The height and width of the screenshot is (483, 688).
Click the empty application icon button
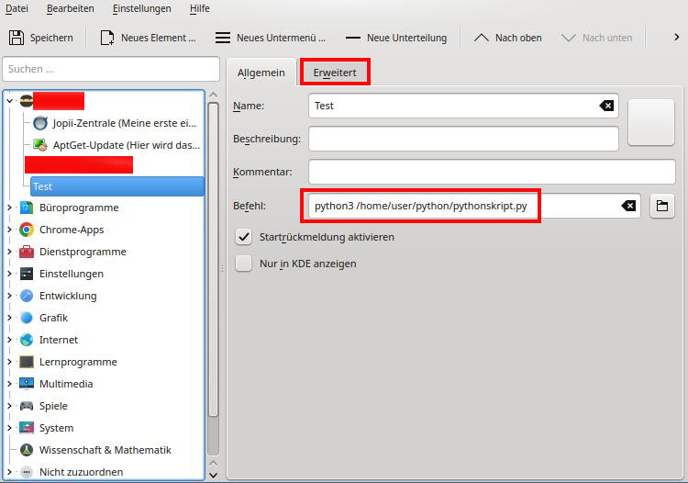pos(650,120)
